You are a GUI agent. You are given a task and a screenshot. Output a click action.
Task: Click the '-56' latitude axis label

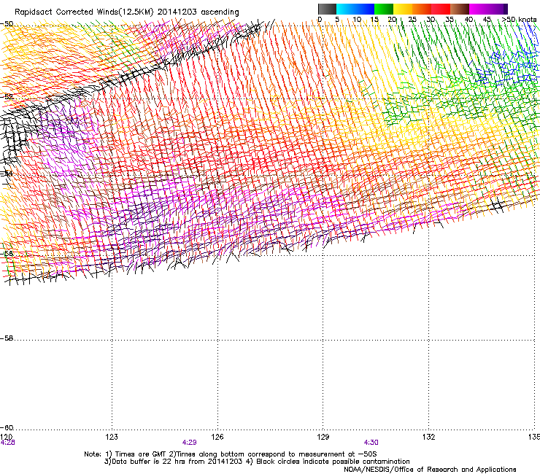pyautogui.click(x=7, y=254)
